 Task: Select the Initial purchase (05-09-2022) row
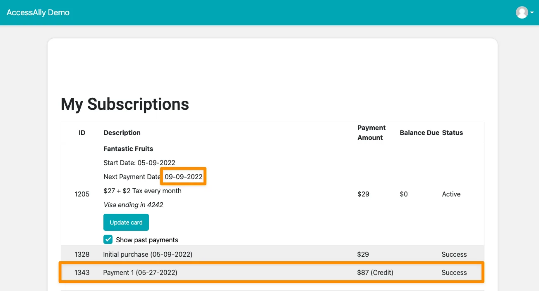pyautogui.click(x=148, y=254)
